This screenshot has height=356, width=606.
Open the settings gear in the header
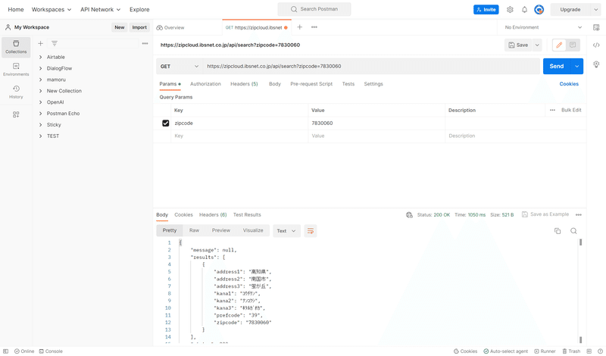point(510,9)
